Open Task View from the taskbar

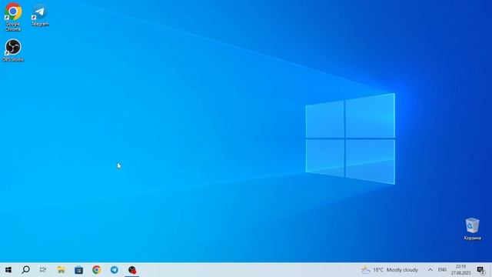tap(43, 270)
